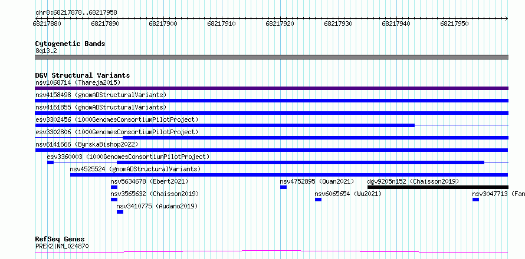The height and width of the screenshot is (259, 525).
Task: Select the small blue nsv4752895 marker
Action: tap(283, 187)
